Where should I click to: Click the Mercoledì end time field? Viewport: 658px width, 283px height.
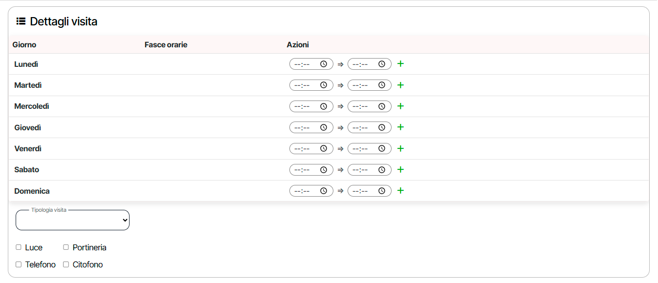[363, 106]
